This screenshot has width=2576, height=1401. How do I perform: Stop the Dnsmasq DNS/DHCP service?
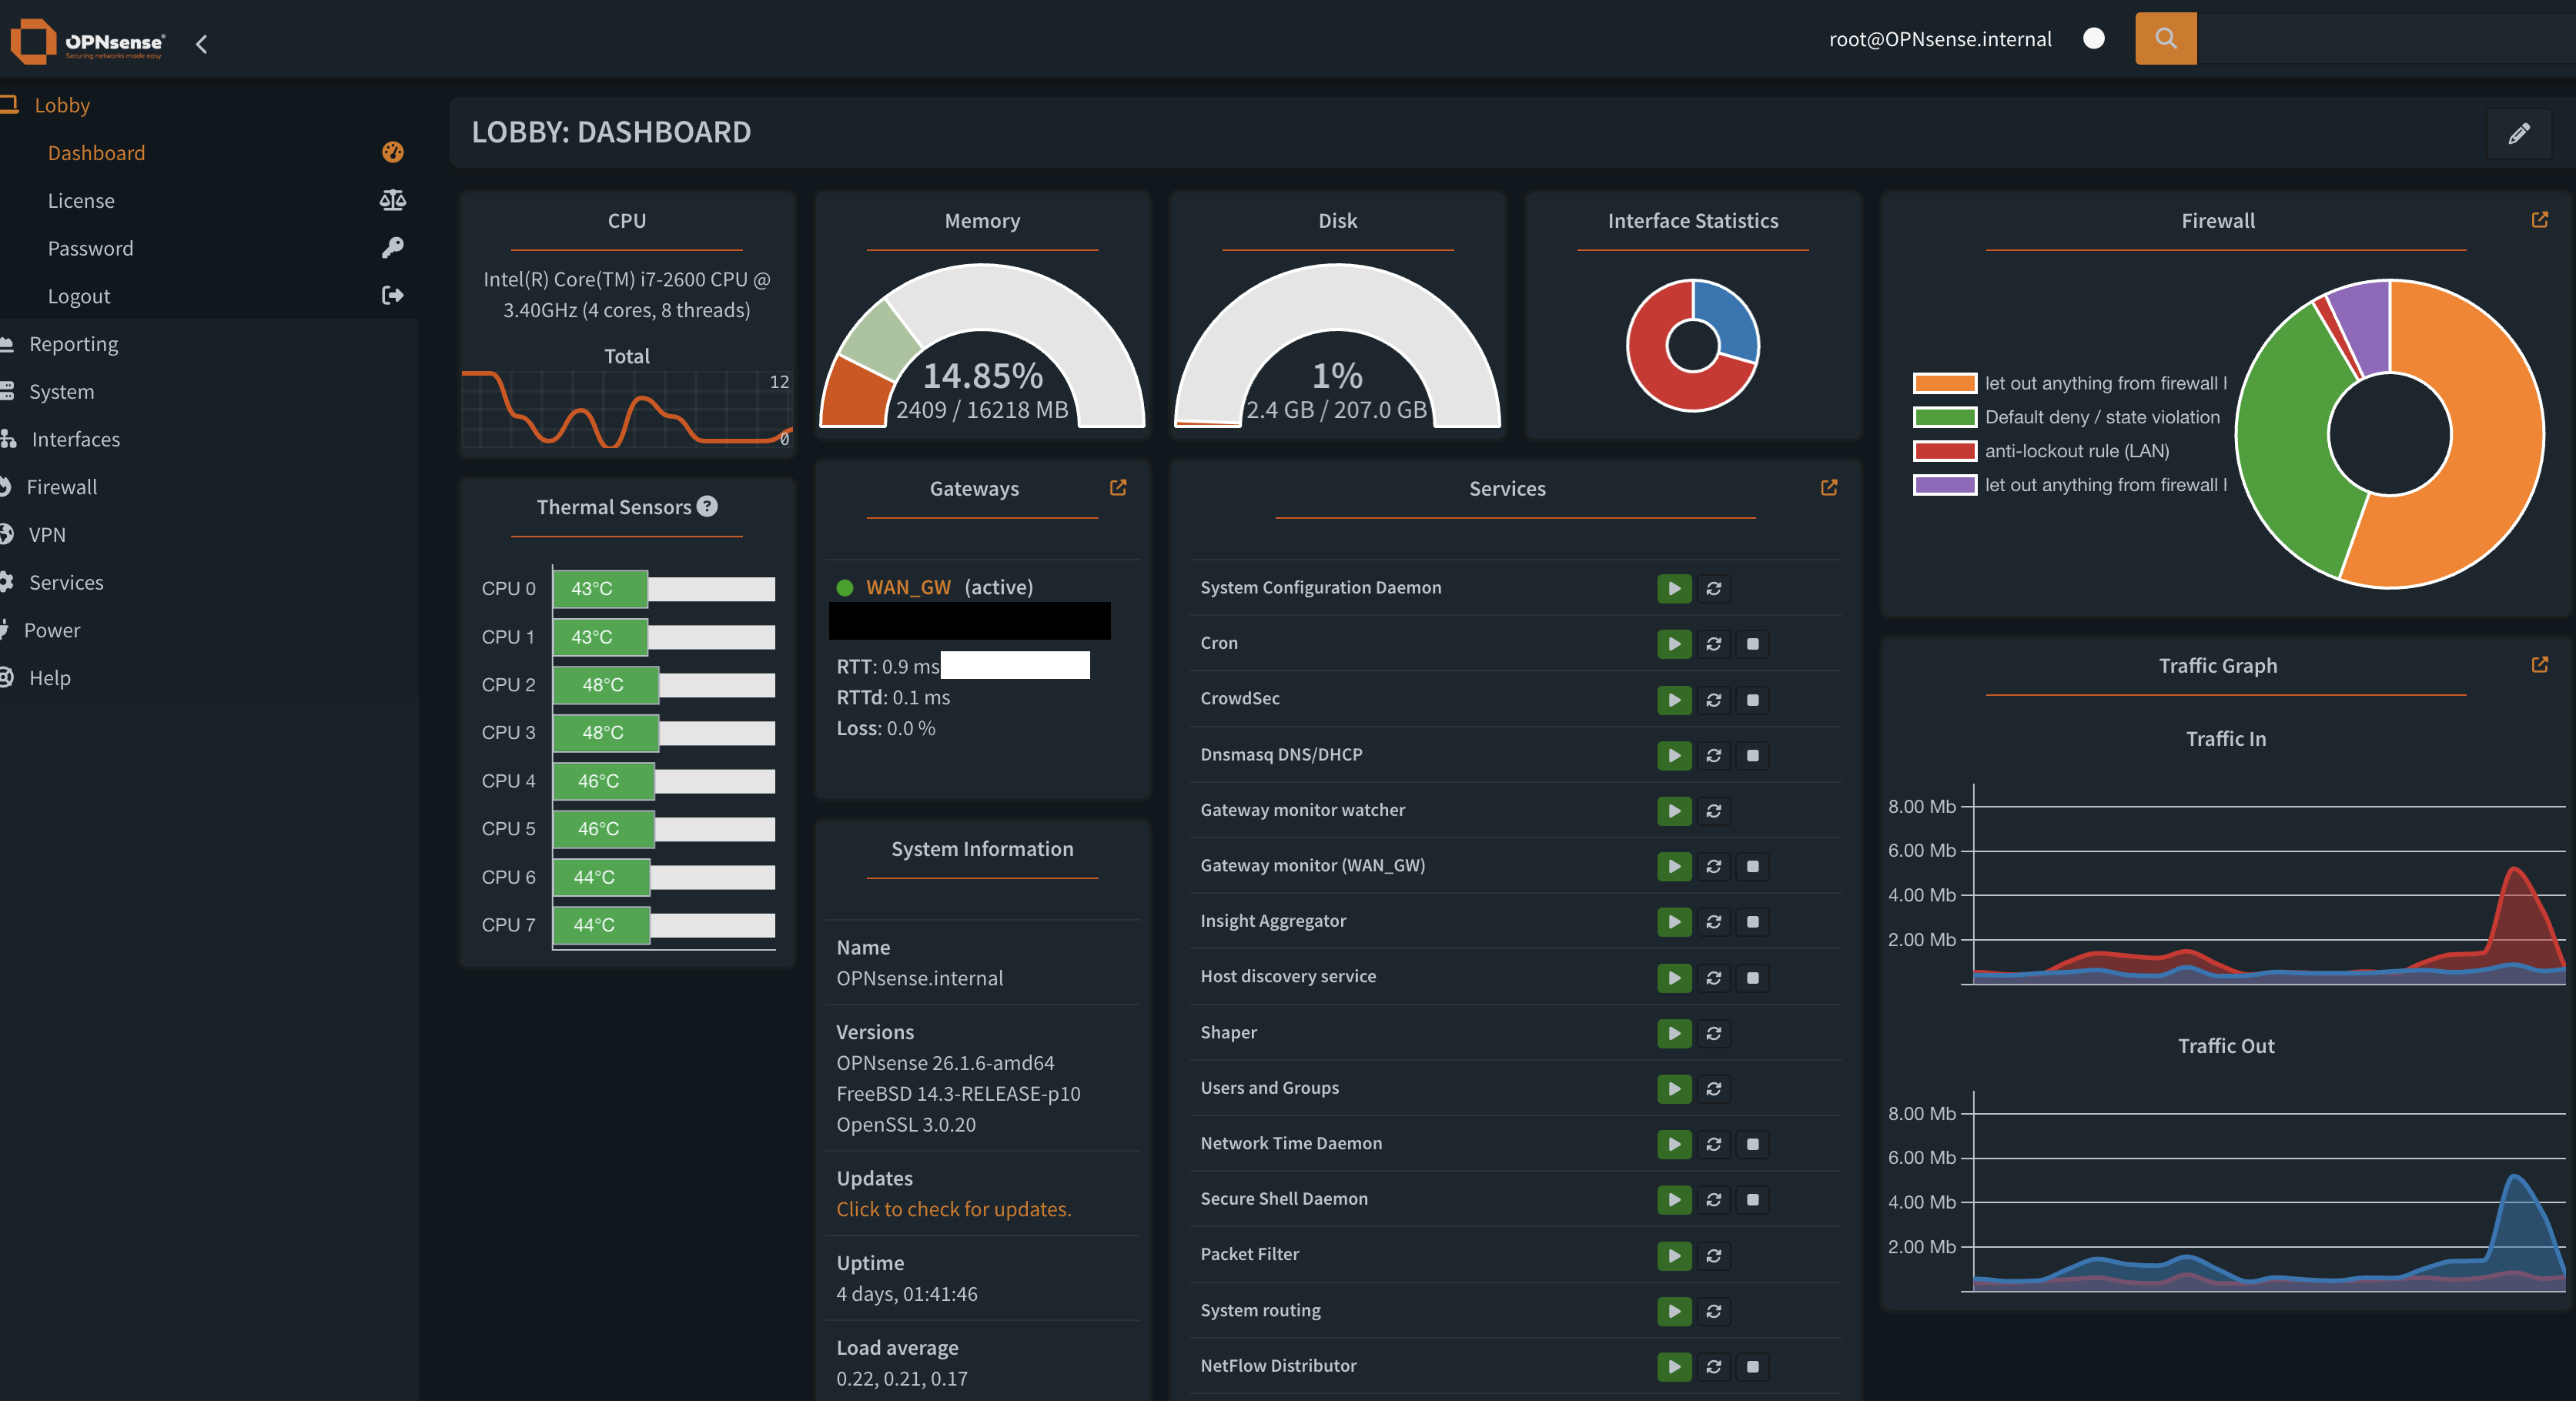pos(1752,755)
